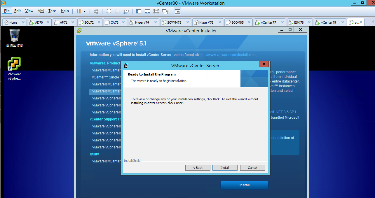375x198 pixels.
Task: Click the VMware Product Installers heading
Action: coord(105,63)
